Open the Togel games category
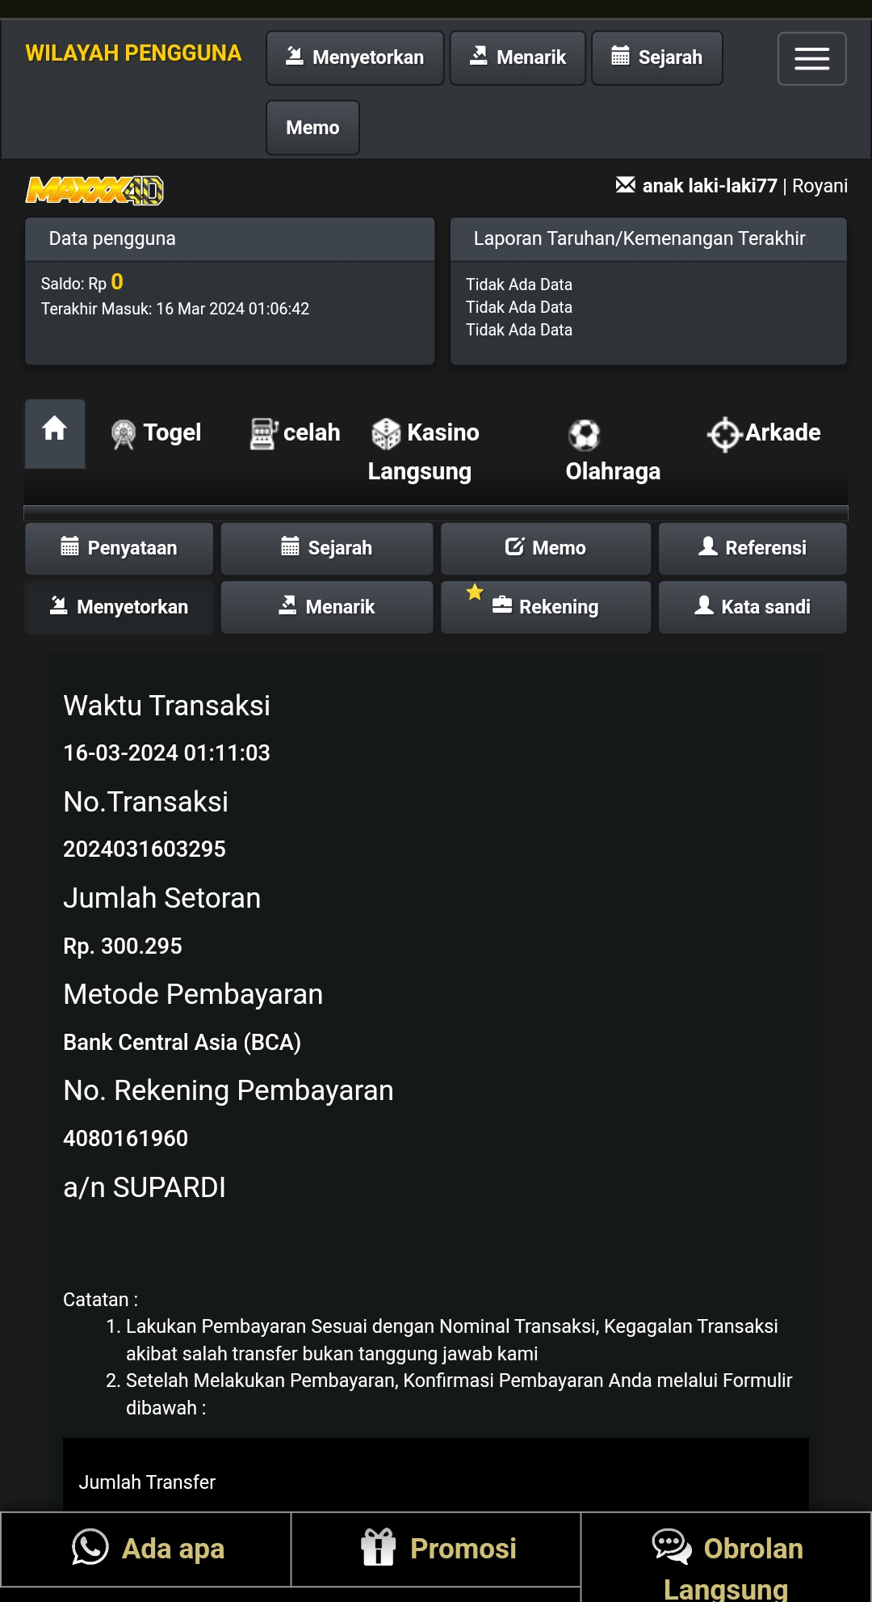Image resolution: width=872 pixels, height=1602 pixels. [x=157, y=433]
